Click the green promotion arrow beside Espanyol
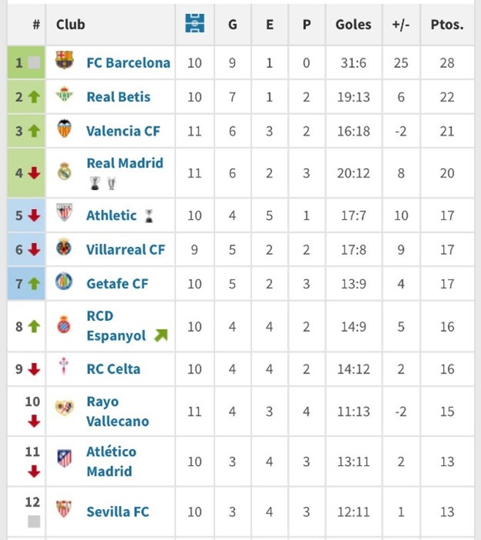 [161, 335]
